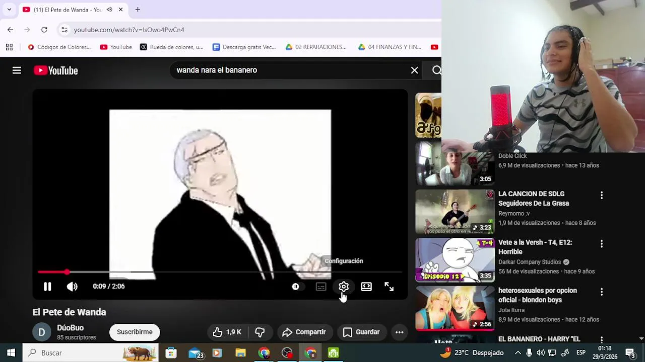Open the YouTube guide hamburger menu
Image resolution: width=645 pixels, height=362 pixels.
[x=17, y=70]
